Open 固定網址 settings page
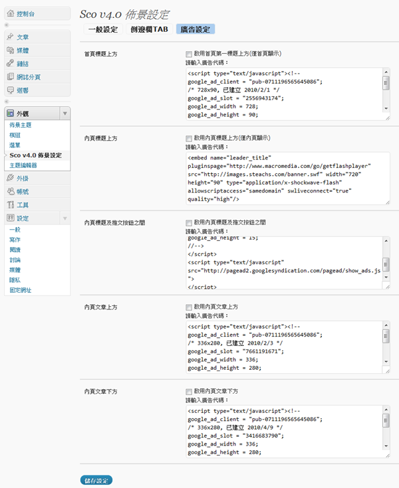 (x=20, y=290)
